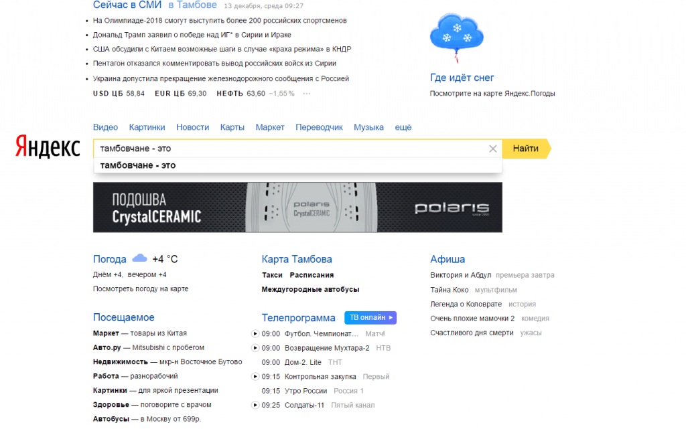The width and height of the screenshot is (686, 429).
Task: Open Автобусы — в Москву от 699р.
Action: (147, 420)
